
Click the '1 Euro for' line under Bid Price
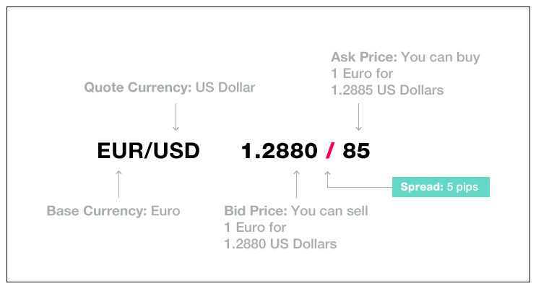click(x=255, y=227)
